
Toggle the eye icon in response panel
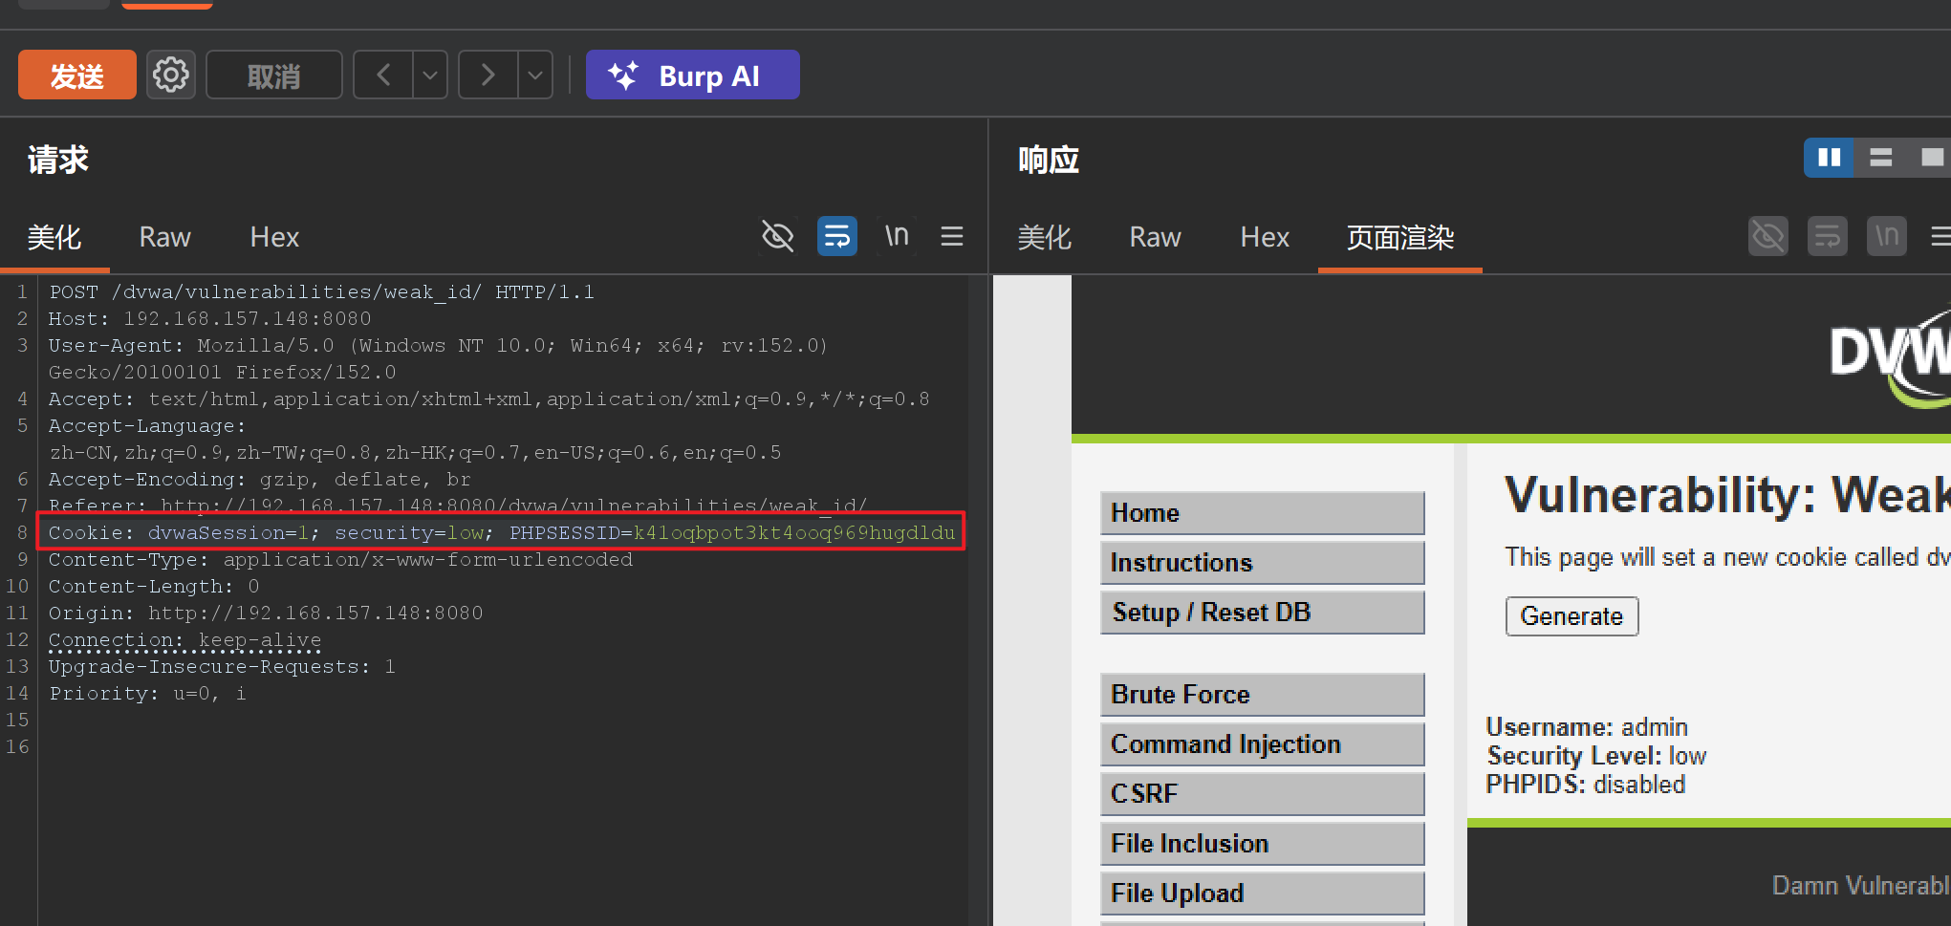coord(1768,236)
